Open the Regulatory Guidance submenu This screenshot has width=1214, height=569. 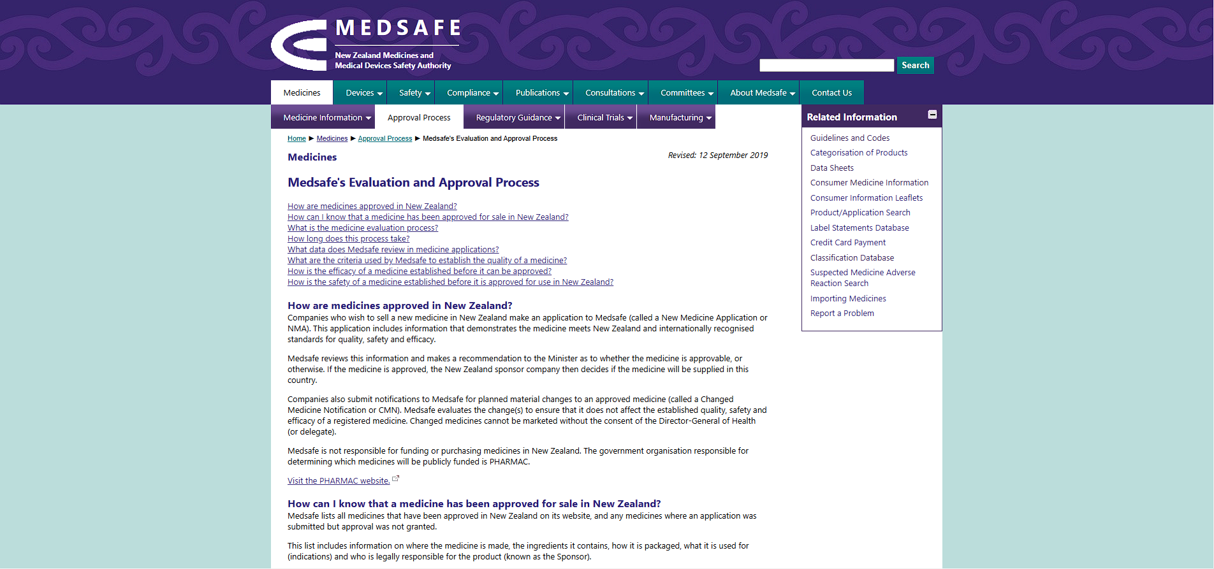518,118
